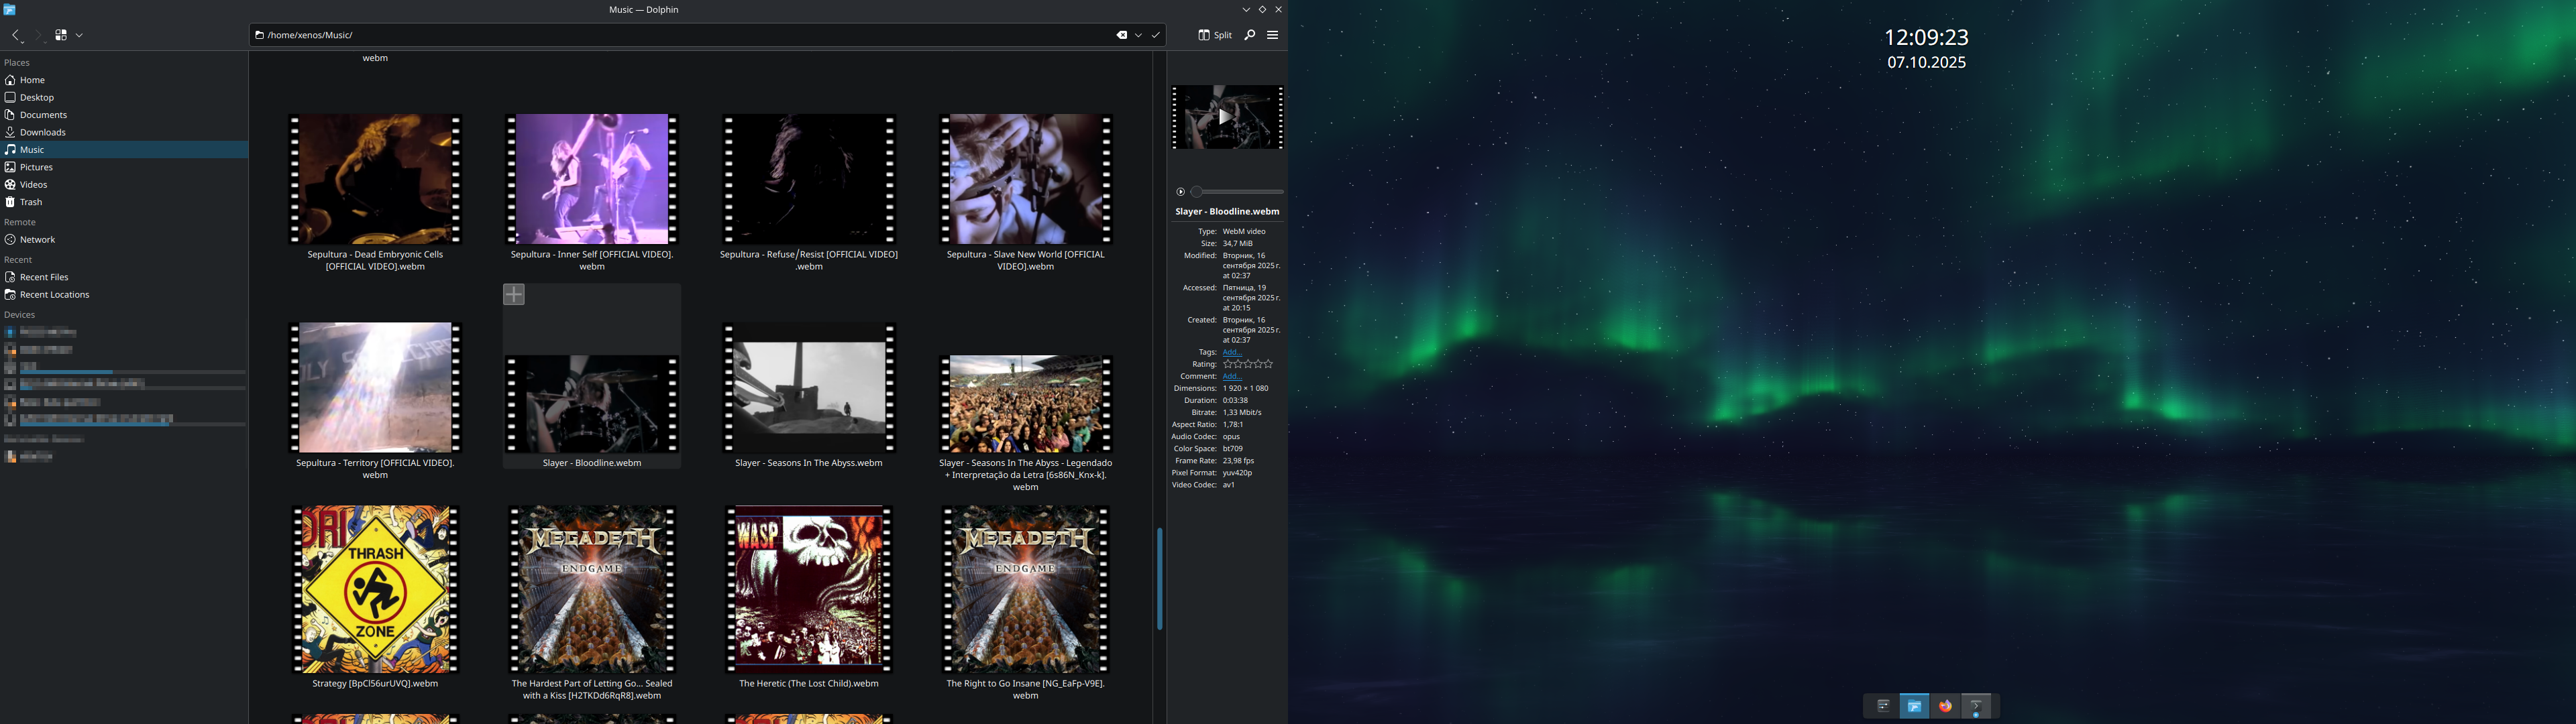This screenshot has height=724, width=2576.
Task: Confirm location with checkmark icon
Action: click(1156, 35)
